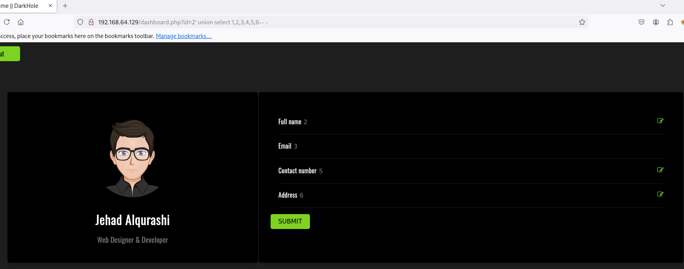Open tracking protection shield icon
The width and height of the screenshot is (684, 269).
point(80,22)
